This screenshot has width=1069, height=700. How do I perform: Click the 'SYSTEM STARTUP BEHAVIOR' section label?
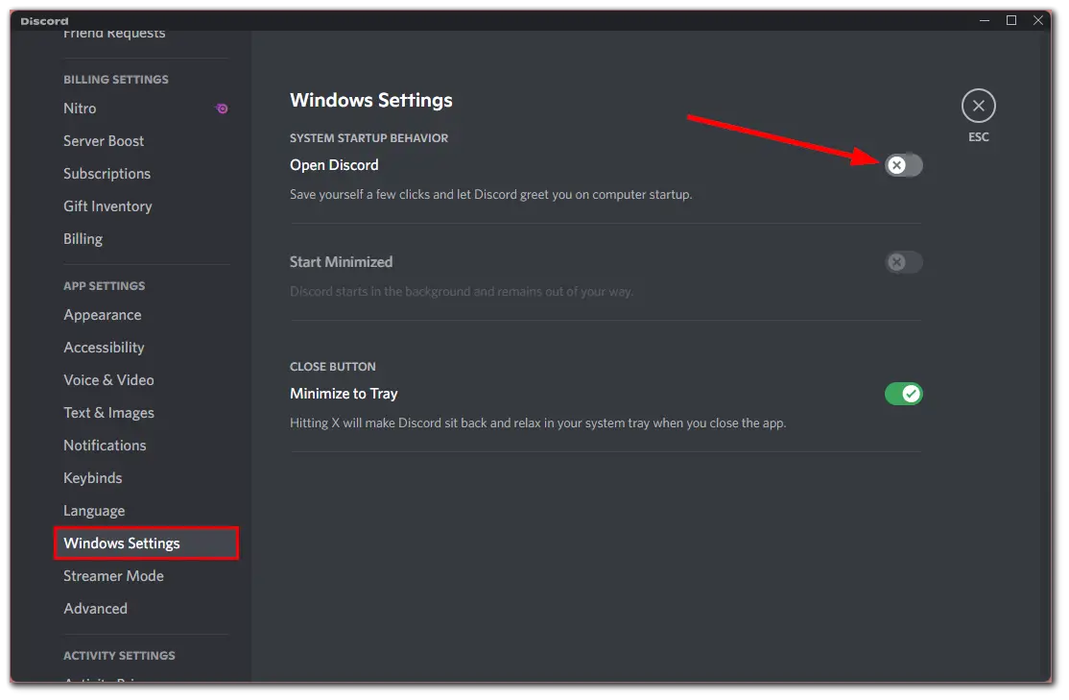(368, 138)
